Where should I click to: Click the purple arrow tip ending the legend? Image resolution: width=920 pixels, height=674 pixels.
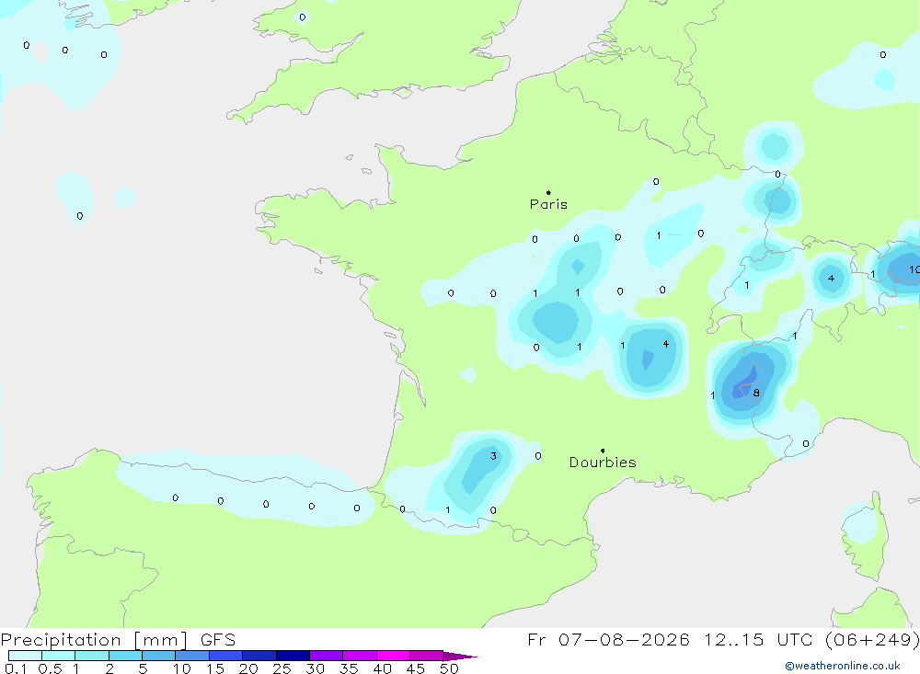click(459, 657)
